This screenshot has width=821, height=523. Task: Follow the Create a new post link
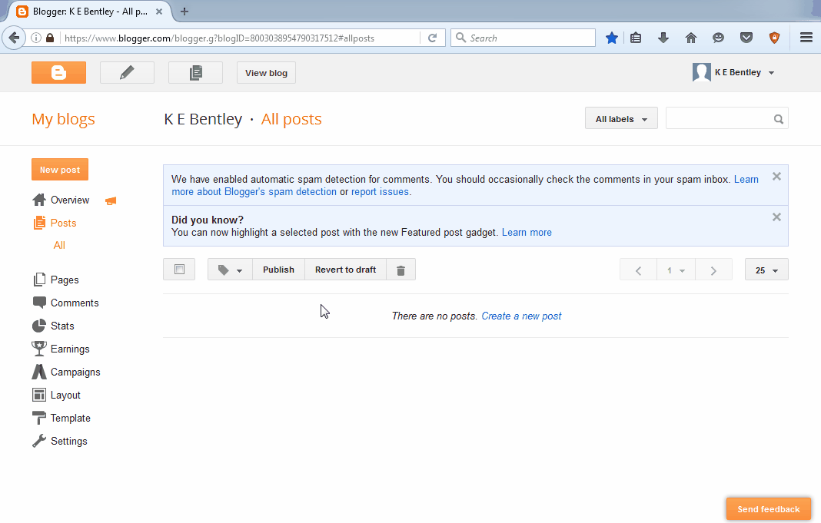coord(521,316)
